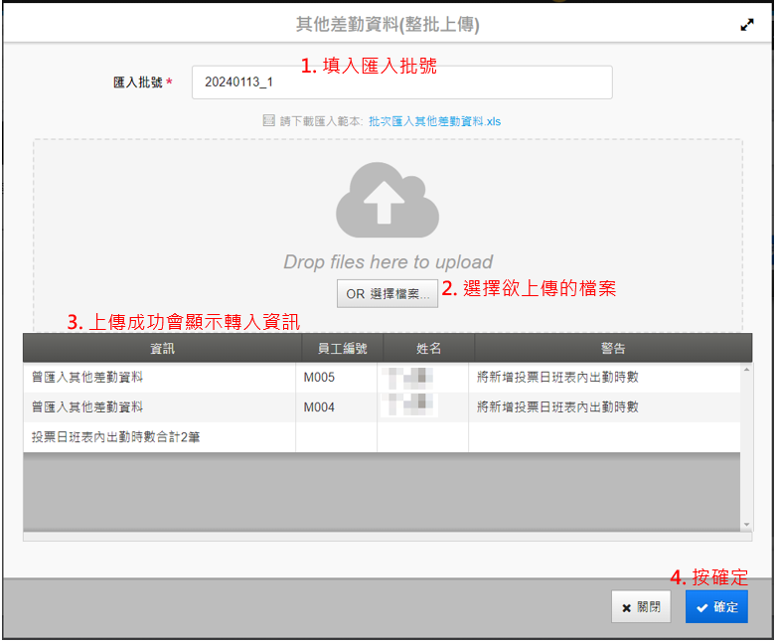Click the warning cell in the M005 row
The image size is (779, 644).
click(557, 378)
